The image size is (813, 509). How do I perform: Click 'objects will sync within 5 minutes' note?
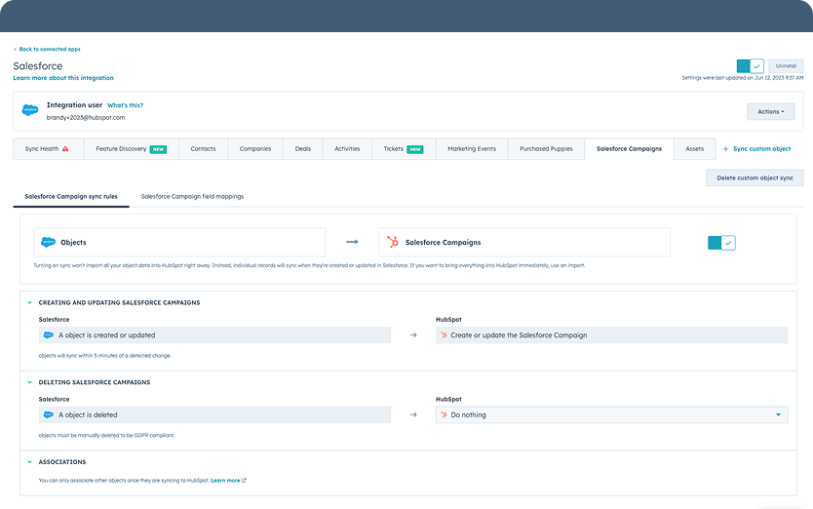click(104, 356)
